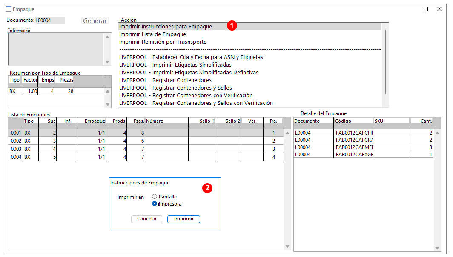Viewport: 453px width, 257px height.
Task: Click the FAB0012CAFCHI code cell
Action: 354,133
